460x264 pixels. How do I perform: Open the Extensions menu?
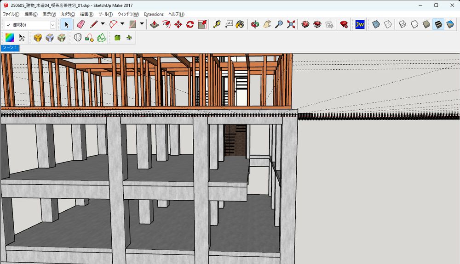click(x=154, y=14)
